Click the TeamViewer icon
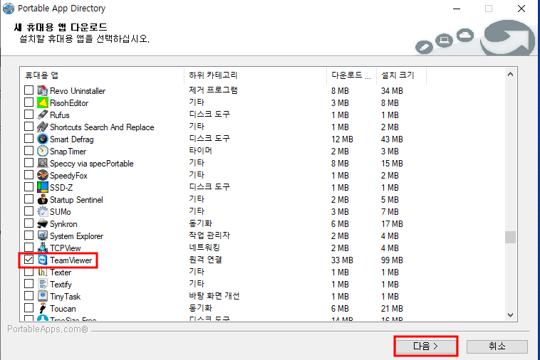Screen dimensions: 540x360 (x=42, y=260)
